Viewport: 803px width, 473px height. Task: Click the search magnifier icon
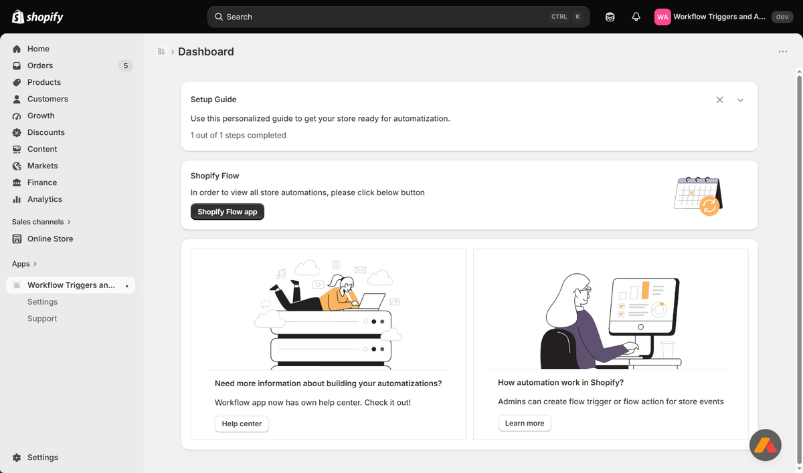pyautogui.click(x=219, y=17)
